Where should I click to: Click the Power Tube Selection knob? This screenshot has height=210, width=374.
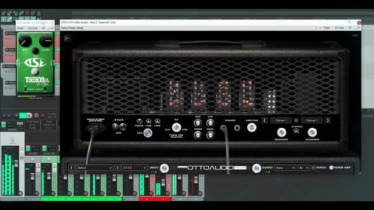pos(176,128)
